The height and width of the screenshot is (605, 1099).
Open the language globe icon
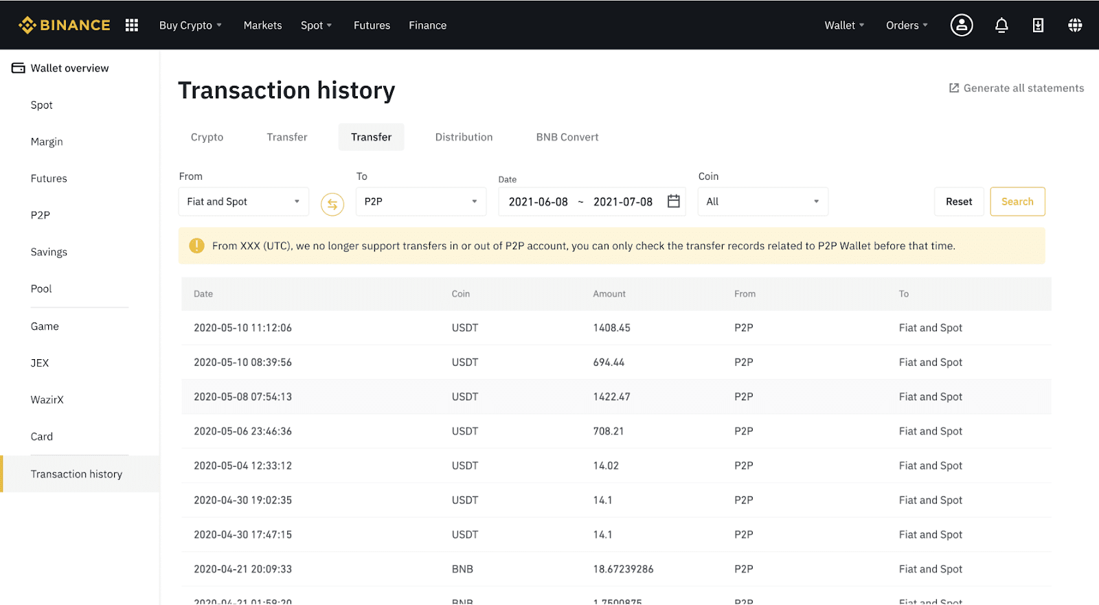tap(1075, 25)
